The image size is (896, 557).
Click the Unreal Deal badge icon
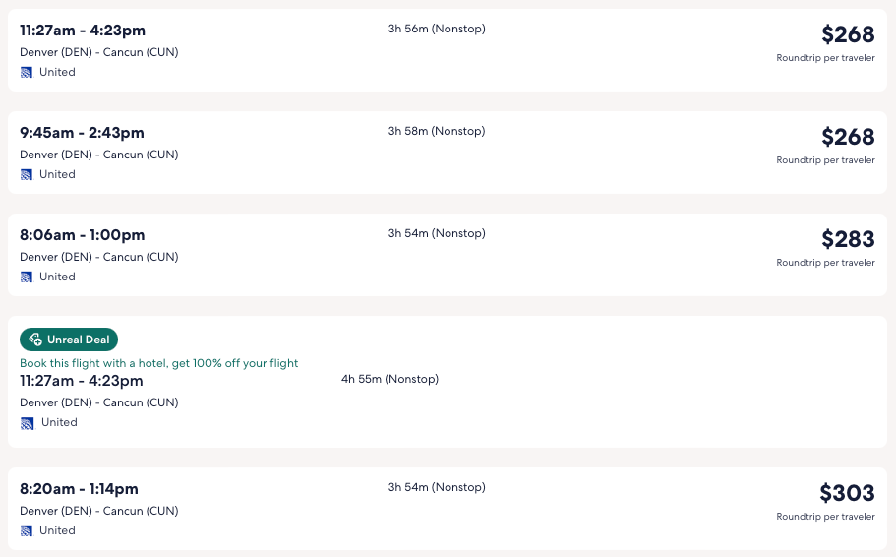tap(34, 340)
